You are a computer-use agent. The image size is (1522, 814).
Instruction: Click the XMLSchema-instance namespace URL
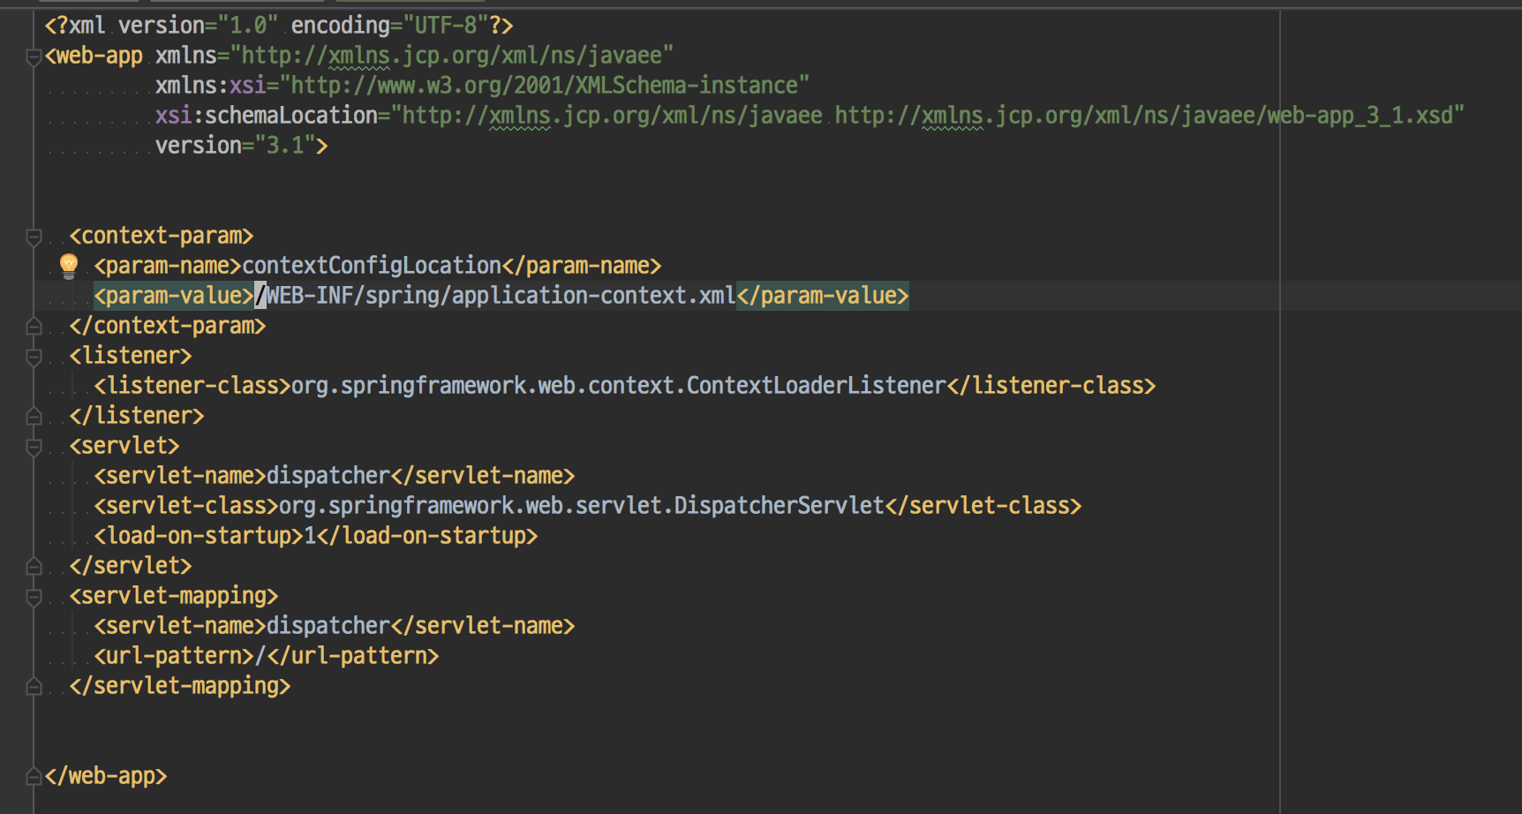(545, 86)
